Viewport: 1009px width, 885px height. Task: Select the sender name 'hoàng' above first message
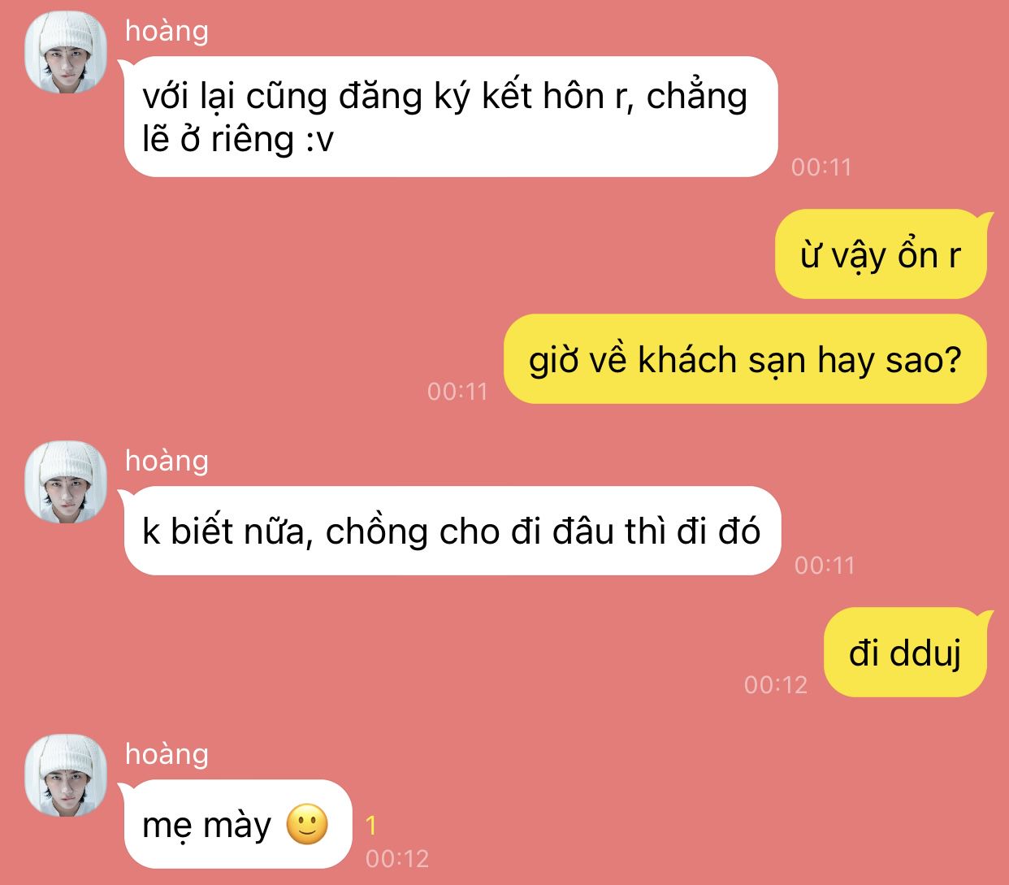(167, 31)
